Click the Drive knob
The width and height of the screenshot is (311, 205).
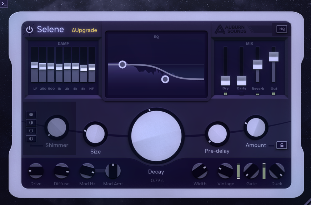pos(36,171)
